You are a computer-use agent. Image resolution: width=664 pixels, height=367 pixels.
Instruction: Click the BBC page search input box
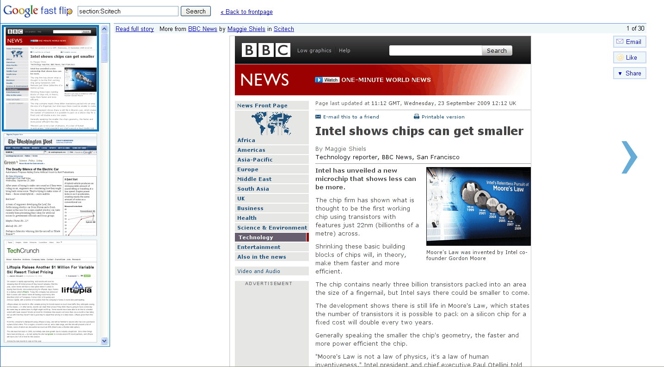pos(436,50)
